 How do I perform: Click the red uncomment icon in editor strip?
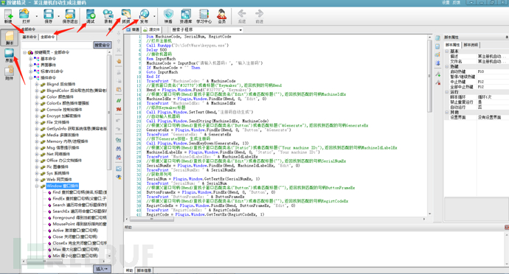[x=119, y=109]
